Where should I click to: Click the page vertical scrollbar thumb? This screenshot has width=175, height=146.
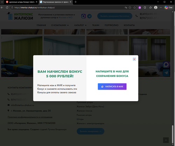173,134
